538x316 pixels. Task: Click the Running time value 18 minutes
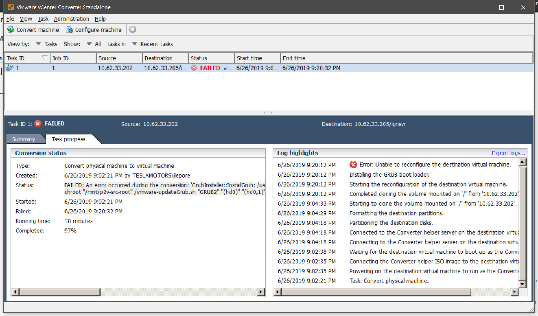tap(78, 221)
